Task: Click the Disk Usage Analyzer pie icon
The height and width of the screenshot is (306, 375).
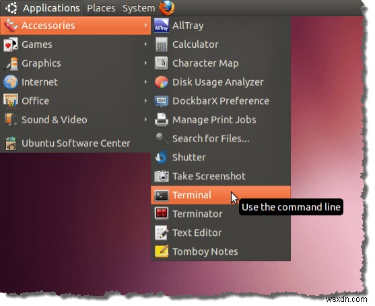Action: (162, 82)
